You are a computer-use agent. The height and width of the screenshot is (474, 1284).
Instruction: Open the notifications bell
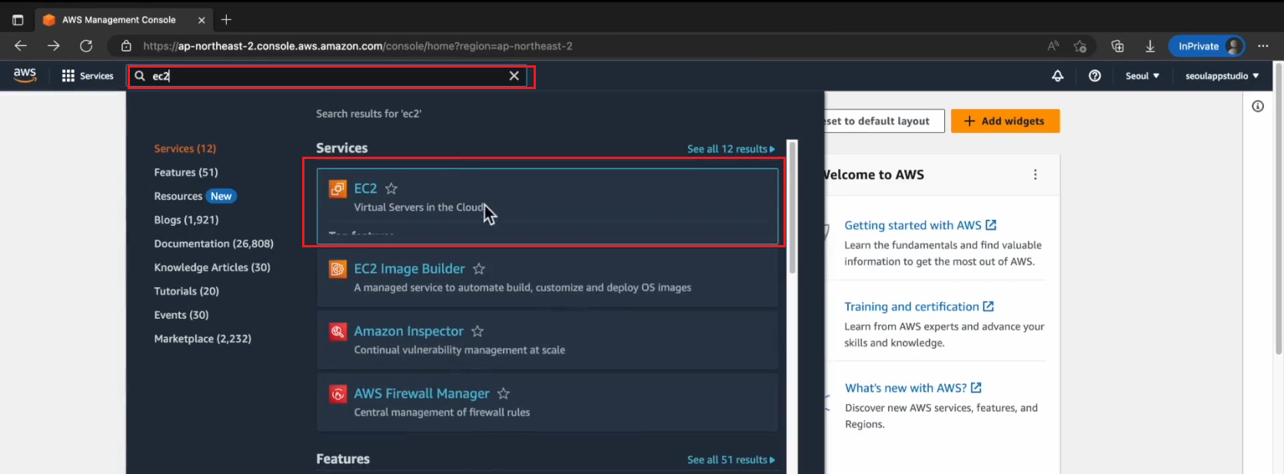pos(1058,76)
